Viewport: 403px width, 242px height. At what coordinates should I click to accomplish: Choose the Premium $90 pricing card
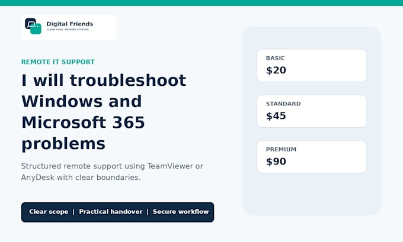pos(312,157)
